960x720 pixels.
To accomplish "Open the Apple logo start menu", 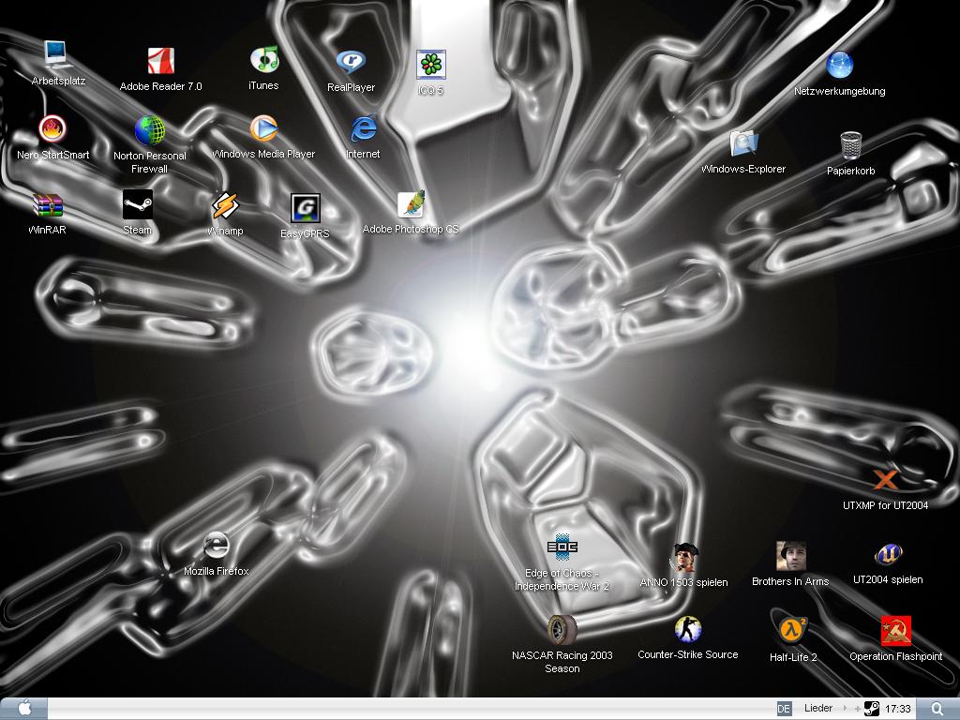I will coord(23,709).
